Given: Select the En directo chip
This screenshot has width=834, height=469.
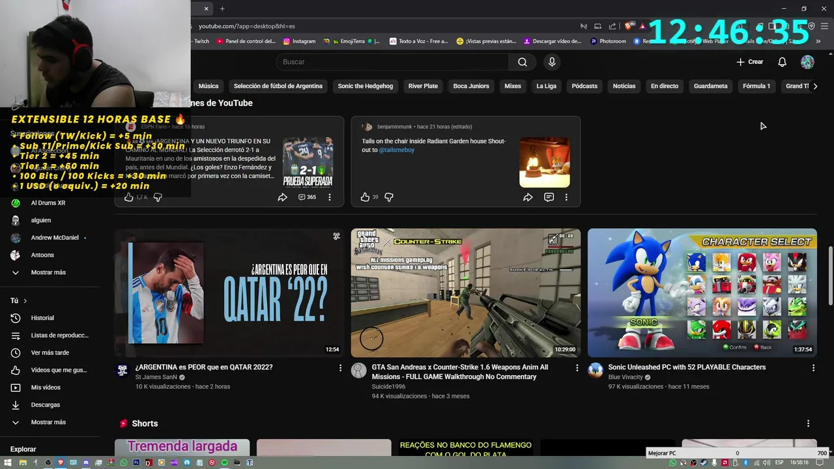Looking at the screenshot, I should [665, 86].
